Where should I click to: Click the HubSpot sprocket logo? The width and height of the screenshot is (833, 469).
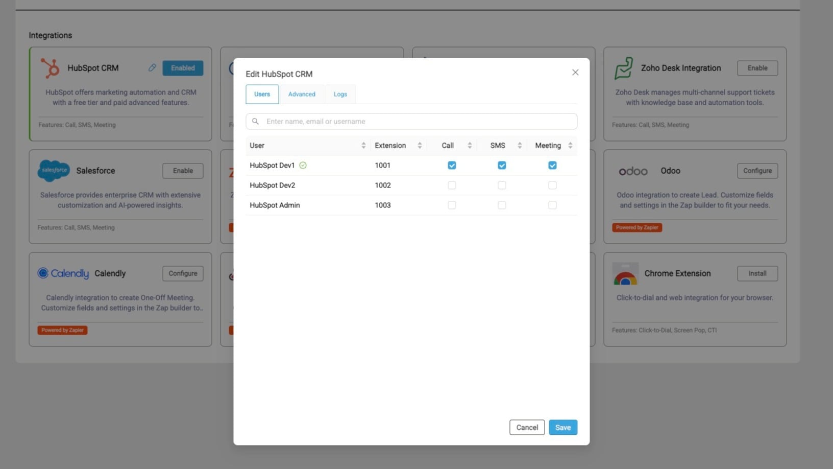coord(50,68)
